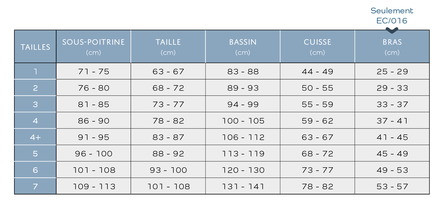Viewport: 448px width, 209px height.
Task: Click the 96 - 100 sous-poitrine cell
Action: click(x=94, y=154)
